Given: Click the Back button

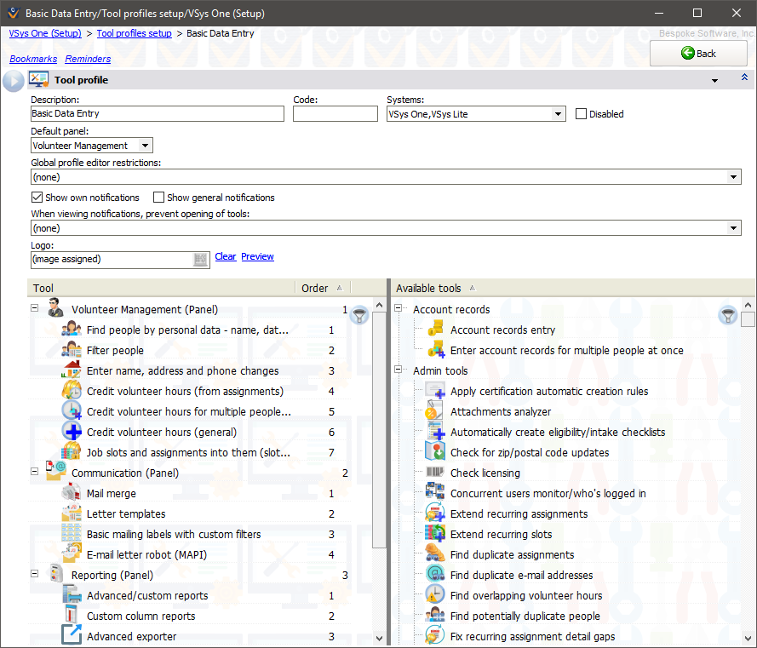Looking at the screenshot, I should [698, 53].
